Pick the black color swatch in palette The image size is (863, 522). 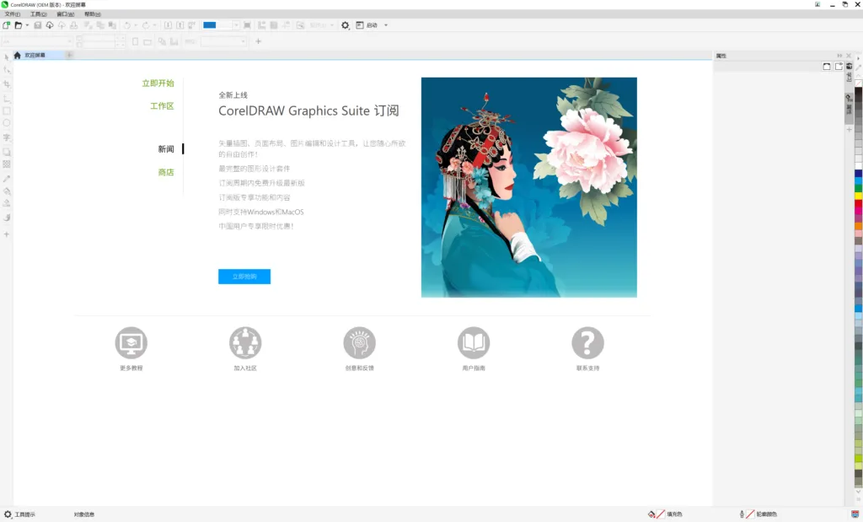tap(858, 91)
